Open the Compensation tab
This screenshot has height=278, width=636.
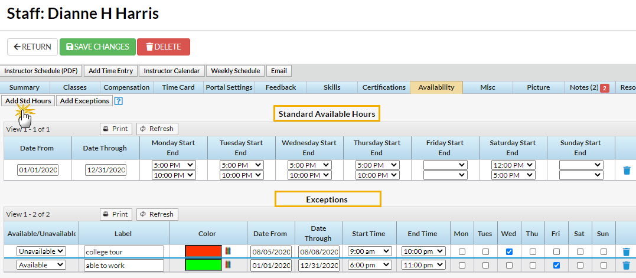coord(126,87)
